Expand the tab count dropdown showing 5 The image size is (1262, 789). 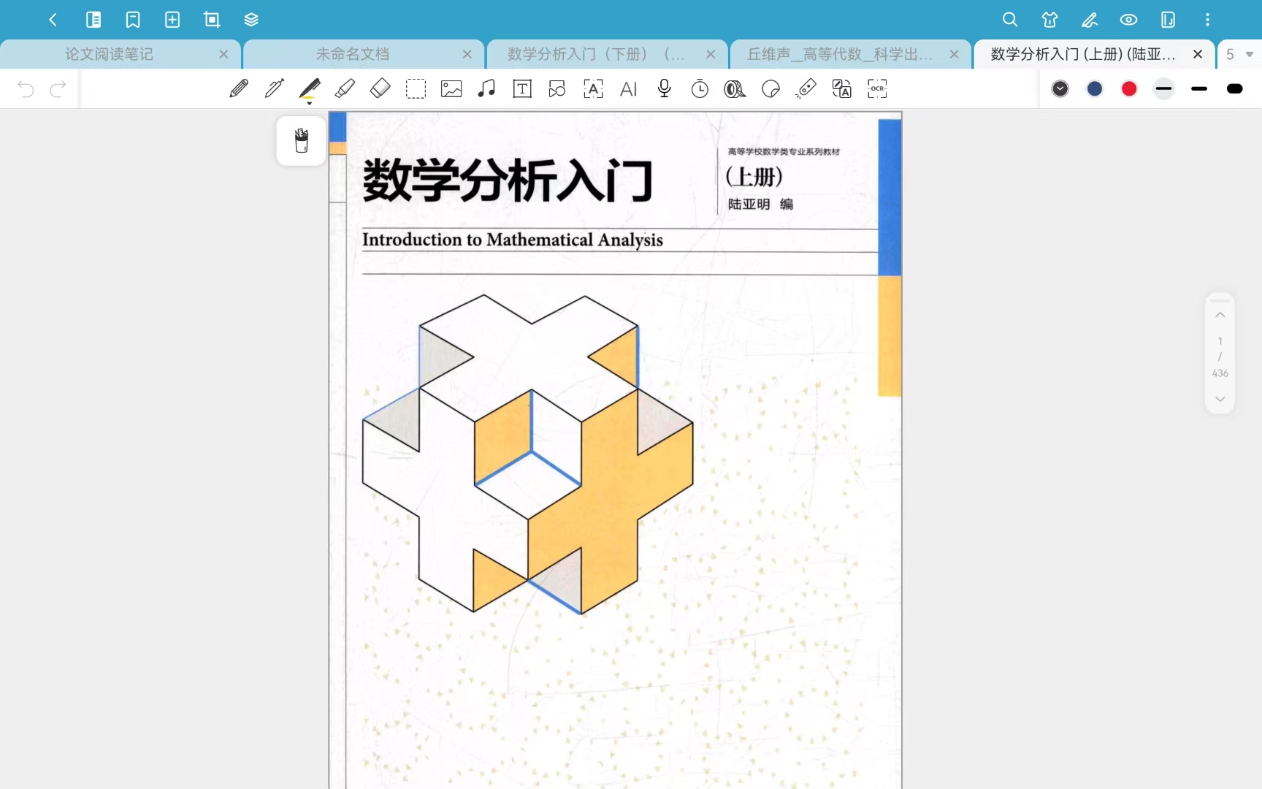coord(1239,54)
